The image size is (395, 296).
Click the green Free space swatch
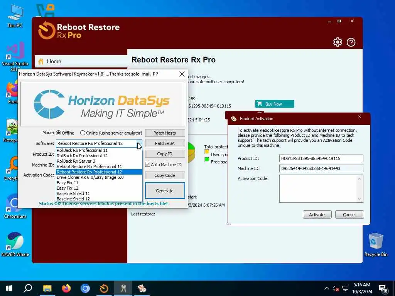[x=207, y=159]
